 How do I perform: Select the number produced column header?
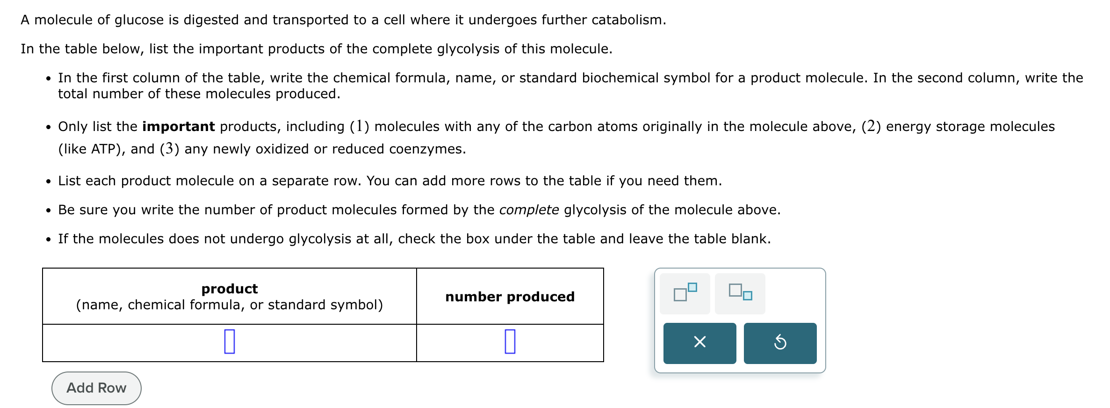pyautogui.click(x=509, y=296)
